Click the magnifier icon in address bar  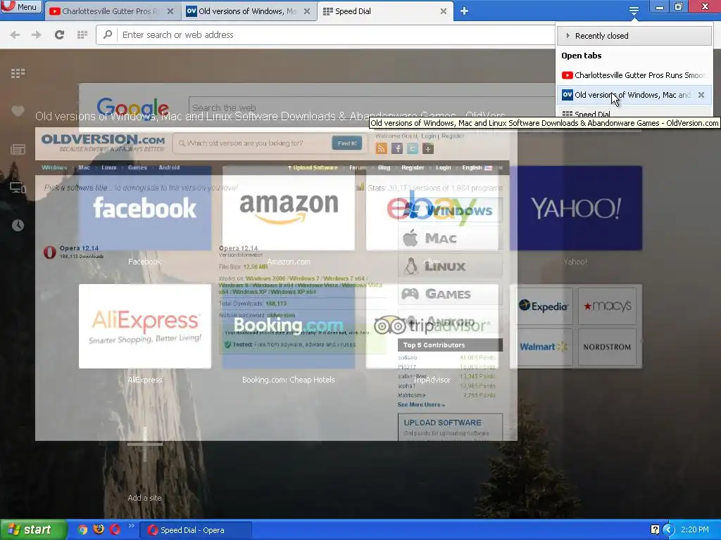coord(108,34)
